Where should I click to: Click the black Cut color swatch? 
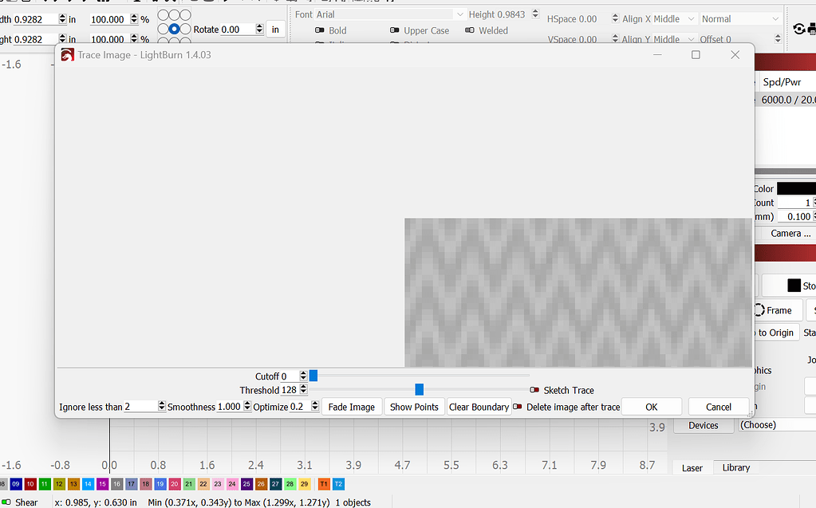click(797, 188)
